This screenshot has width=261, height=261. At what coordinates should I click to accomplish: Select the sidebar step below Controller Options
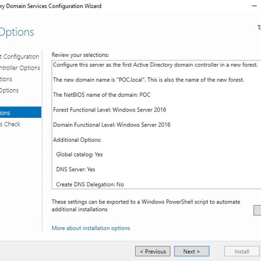coord(6,79)
